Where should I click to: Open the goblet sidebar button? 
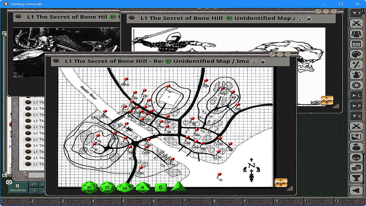(356, 178)
